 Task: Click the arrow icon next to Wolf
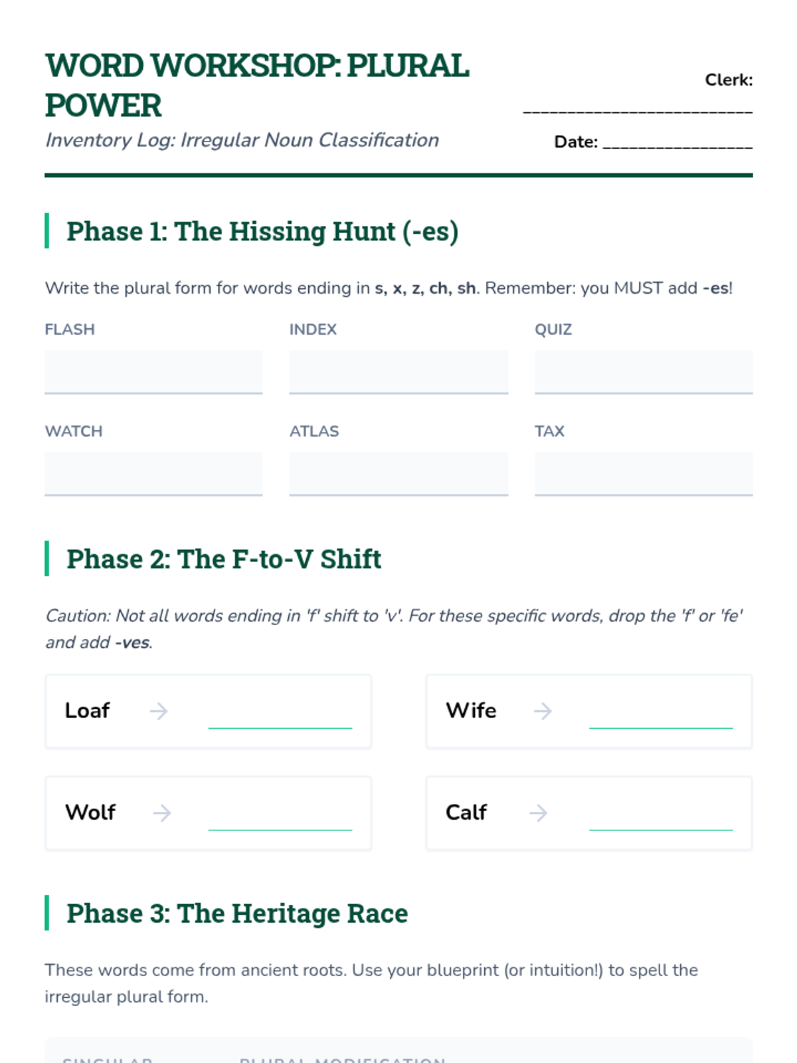[162, 813]
